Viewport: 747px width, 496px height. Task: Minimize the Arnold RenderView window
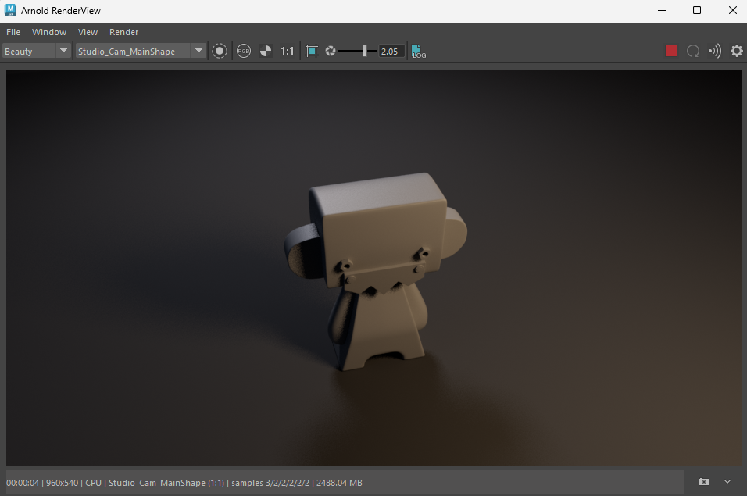pos(662,10)
